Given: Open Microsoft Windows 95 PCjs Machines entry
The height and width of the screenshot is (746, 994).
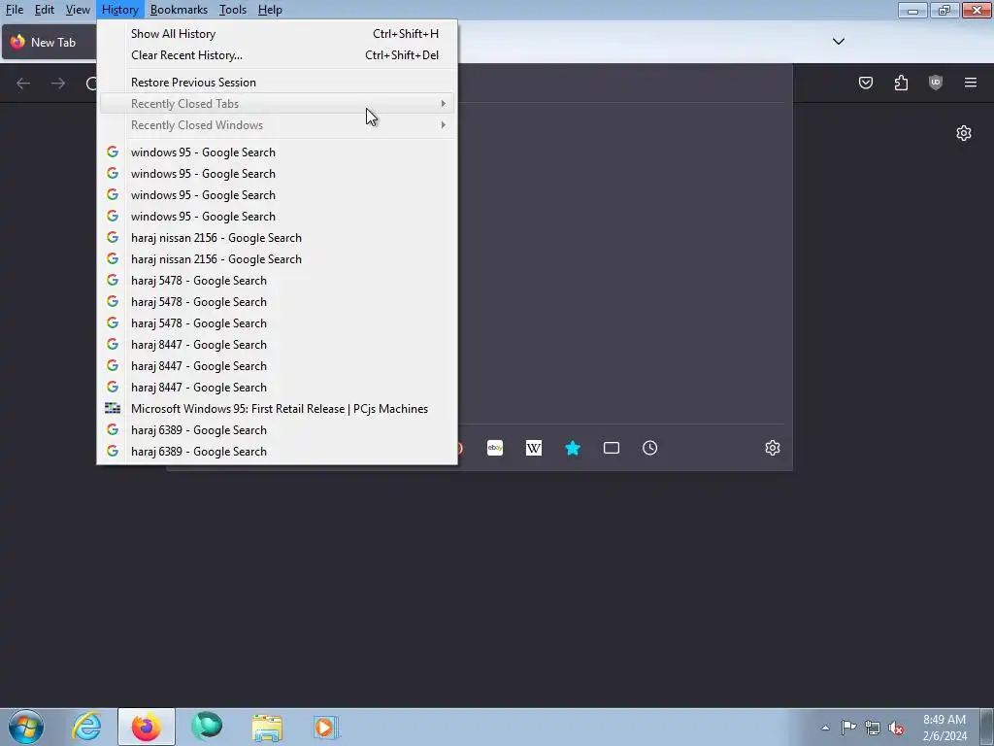Looking at the screenshot, I should (x=277, y=409).
